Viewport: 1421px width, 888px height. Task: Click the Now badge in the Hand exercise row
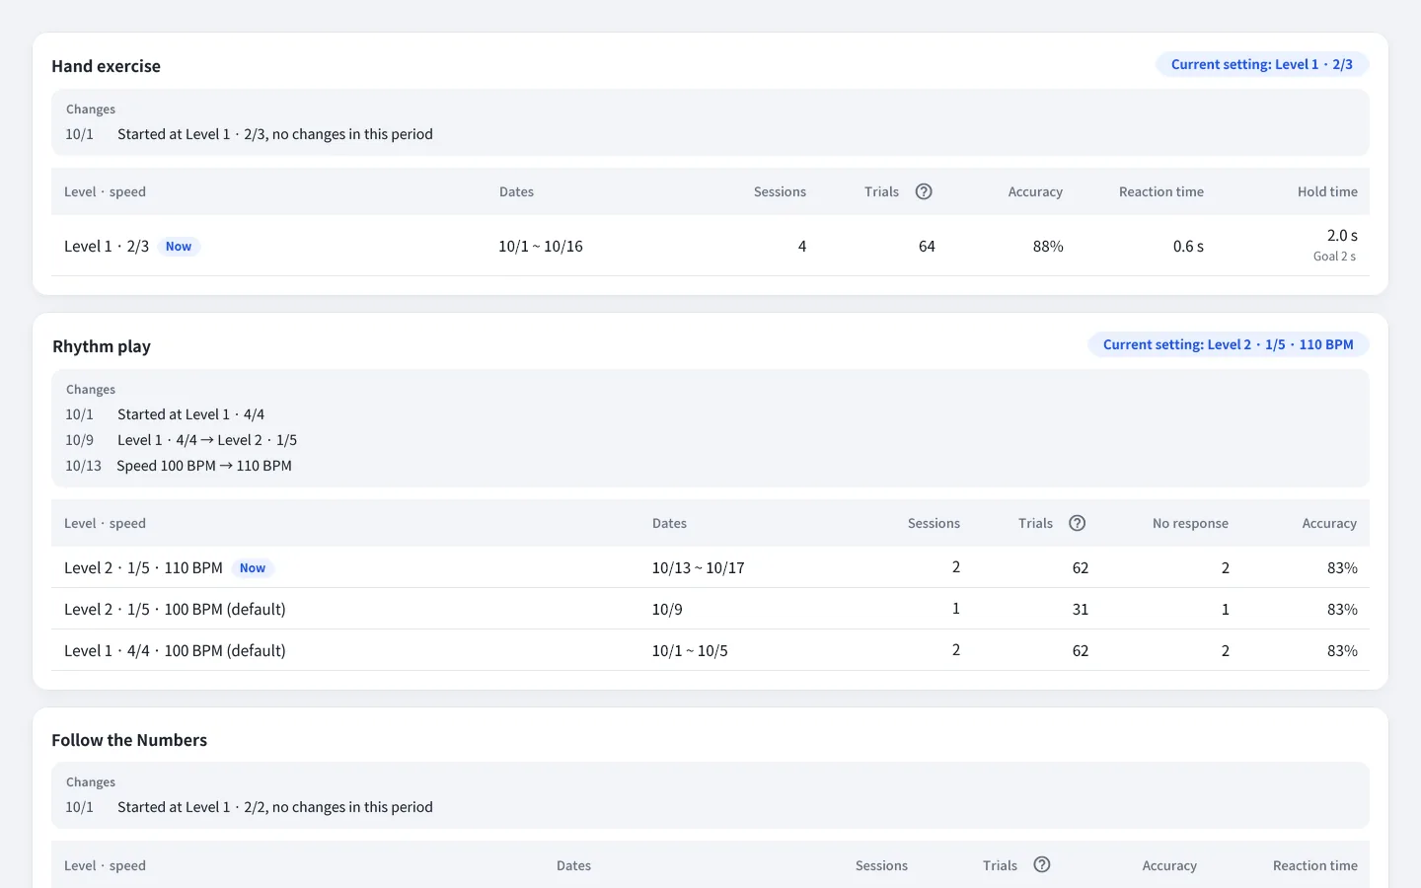point(179,247)
